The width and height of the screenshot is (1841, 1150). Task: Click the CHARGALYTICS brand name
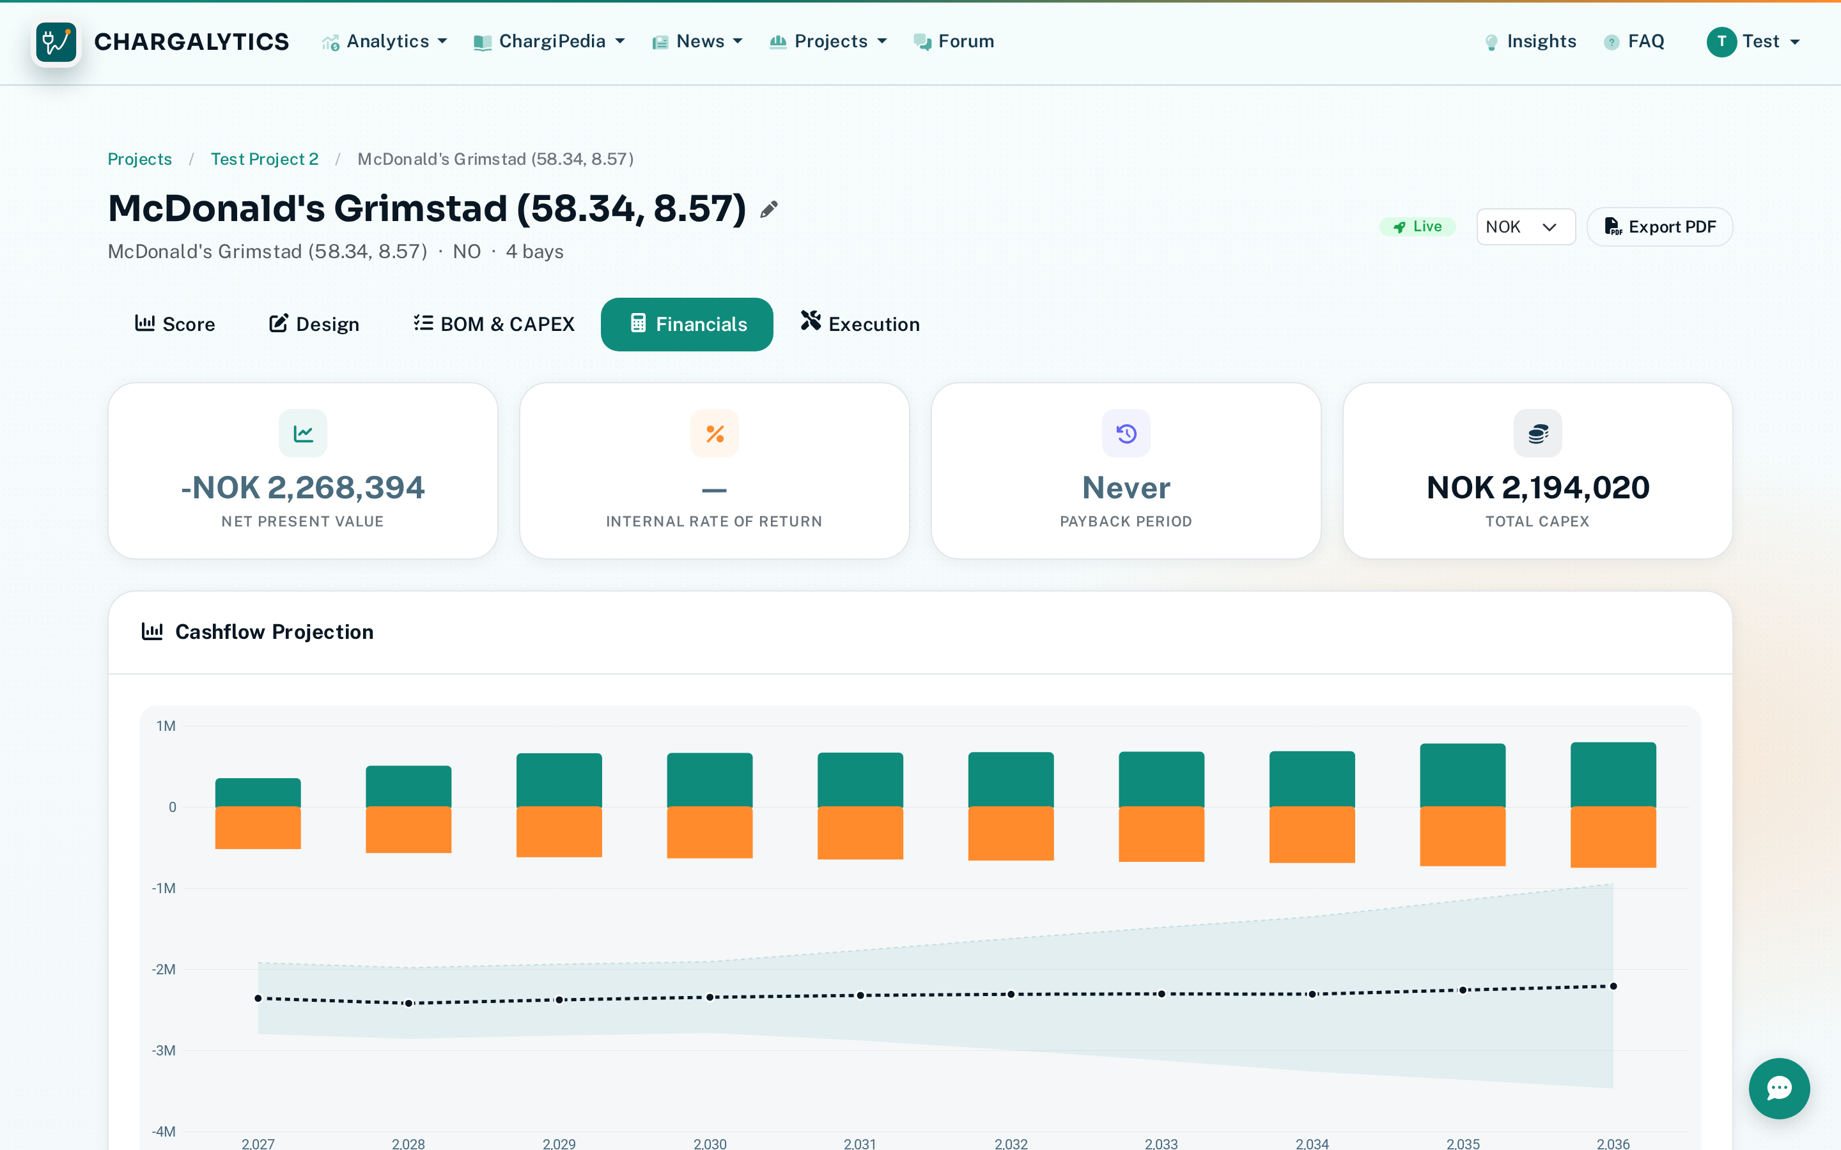pyautogui.click(x=192, y=42)
